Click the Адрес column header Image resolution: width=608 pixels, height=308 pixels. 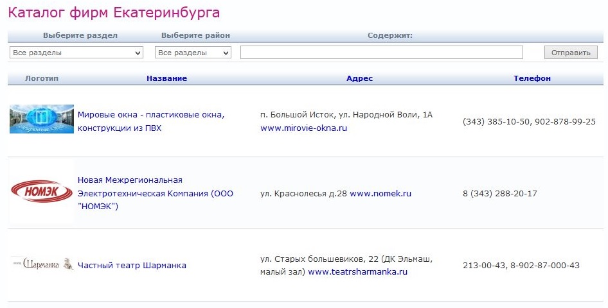359,78
